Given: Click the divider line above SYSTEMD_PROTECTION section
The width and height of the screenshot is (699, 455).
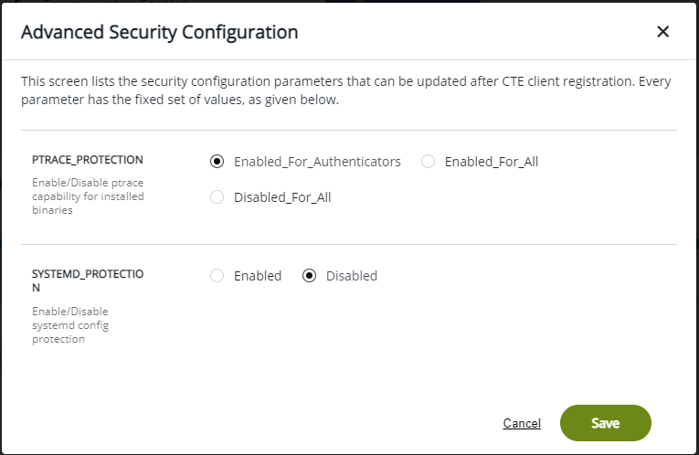Looking at the screenshot, I should pos(349,244).
